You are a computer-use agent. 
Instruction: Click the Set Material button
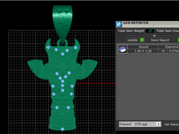click(171, 124)
